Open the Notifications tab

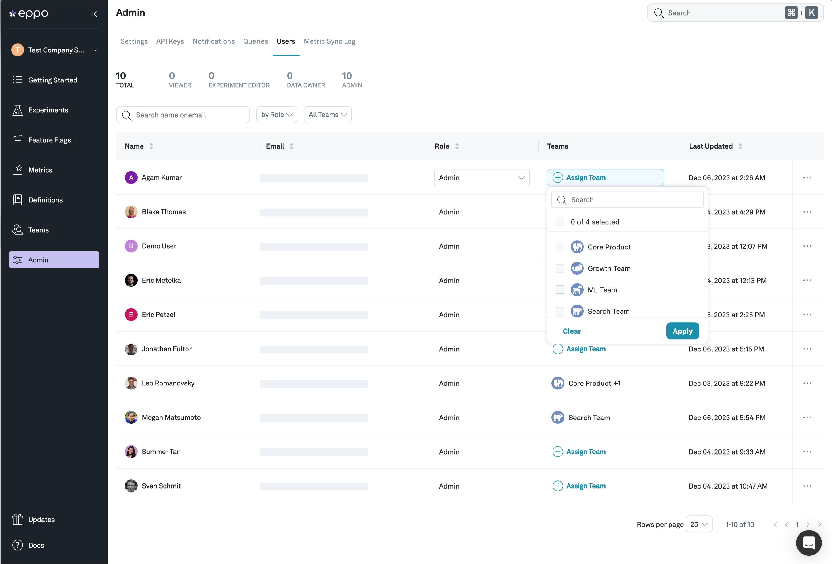pyautogui.click(x=213, y=41)
